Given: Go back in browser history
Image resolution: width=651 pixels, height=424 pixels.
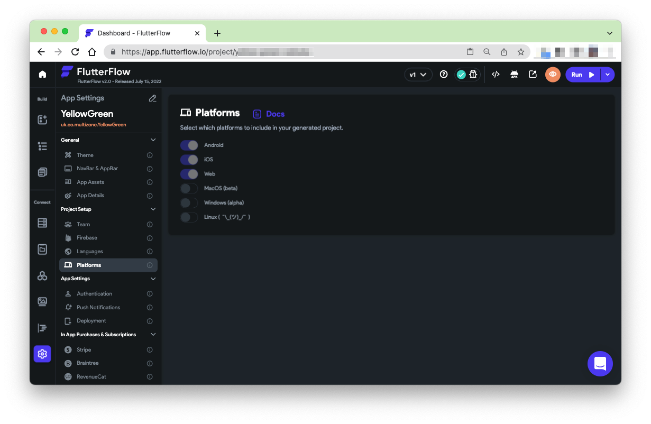Looking at the screenshot, I should (x=41, y=52).
